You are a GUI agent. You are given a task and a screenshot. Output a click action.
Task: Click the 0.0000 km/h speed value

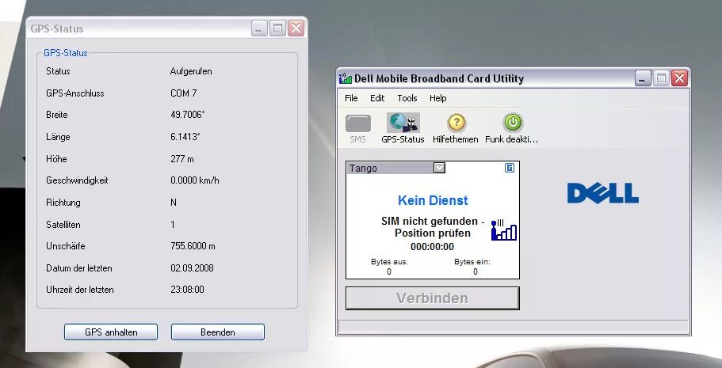195,180
